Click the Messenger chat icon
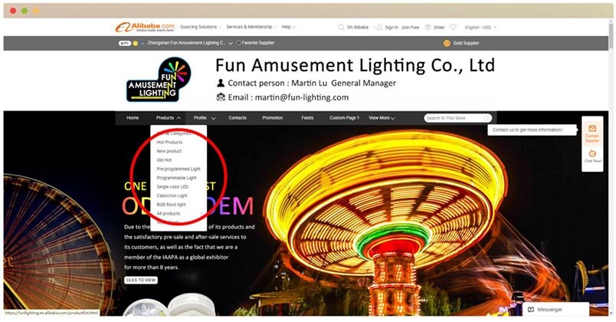Screen dimensions: 616x322 click(x=531, y=310)
